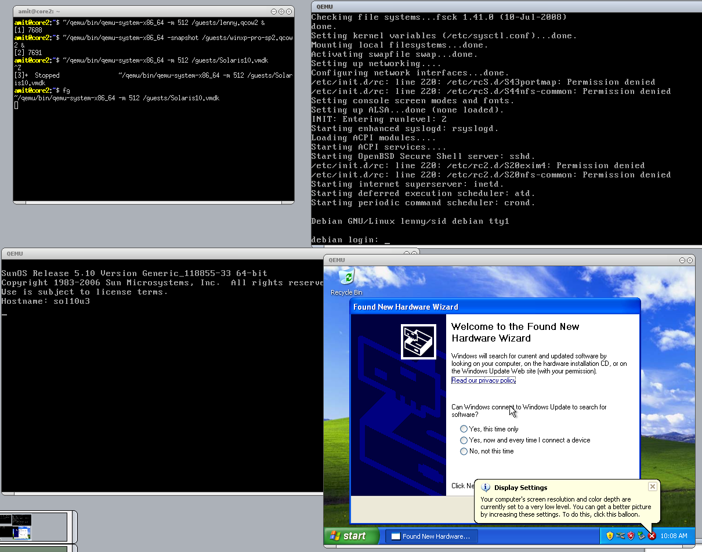702x552 pixels.
Task: Open the Read our privacy policy link
Action: pos(483,380)
